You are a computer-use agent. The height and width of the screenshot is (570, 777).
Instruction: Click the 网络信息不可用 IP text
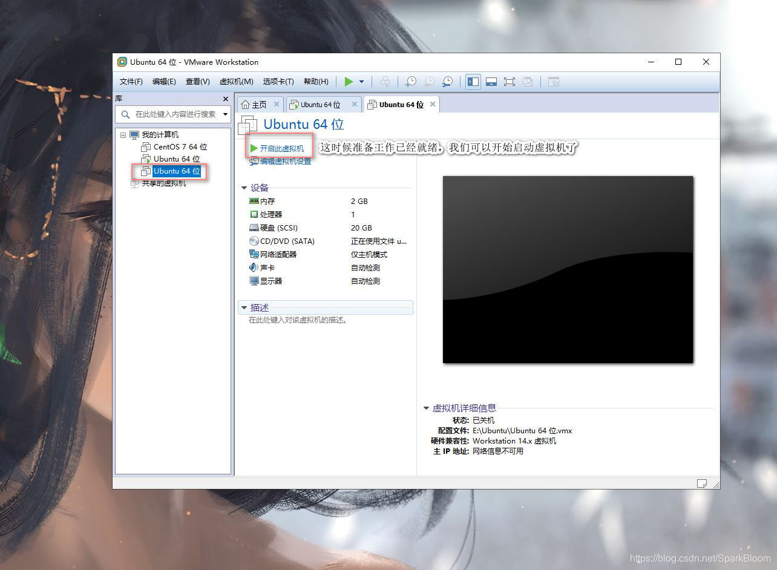point(498,451)
